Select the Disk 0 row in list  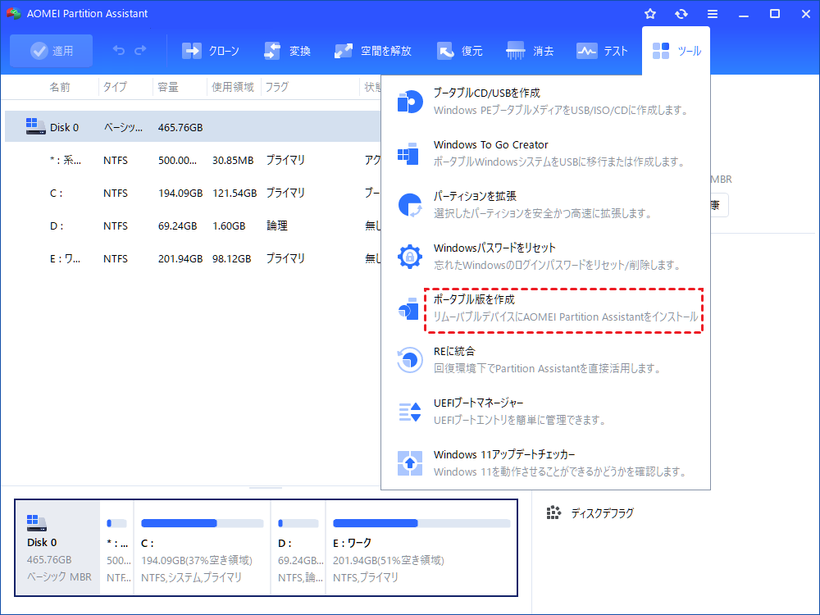193,127
